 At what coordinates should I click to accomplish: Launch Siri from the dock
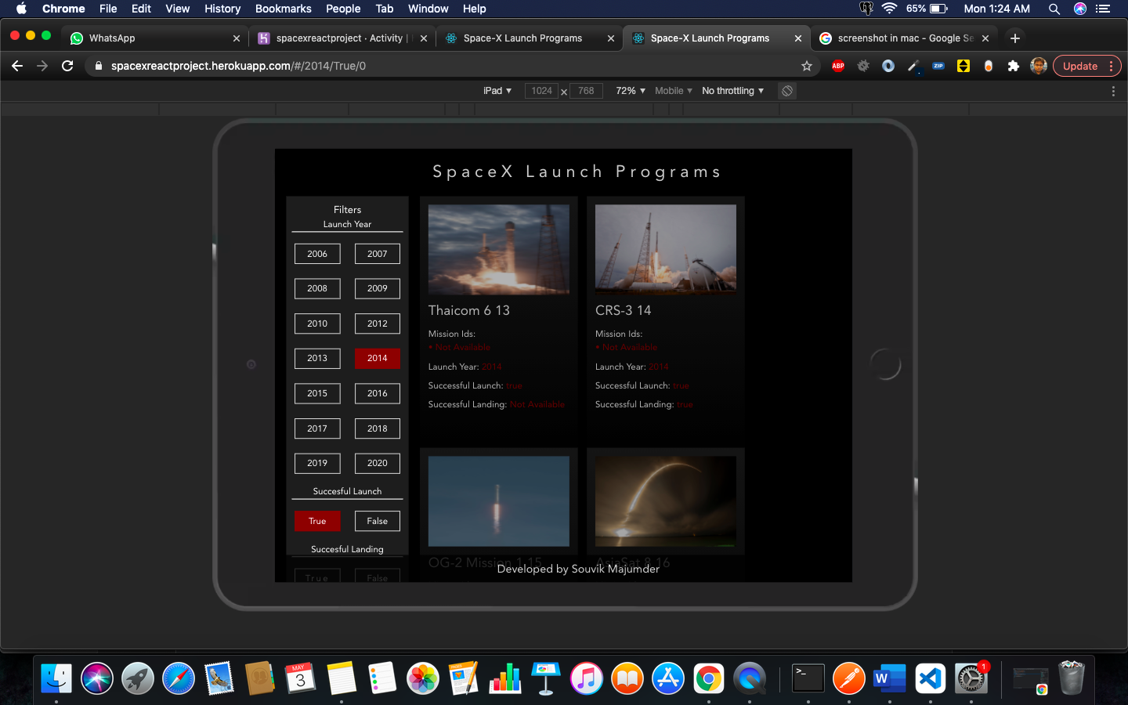click(97, 678)
